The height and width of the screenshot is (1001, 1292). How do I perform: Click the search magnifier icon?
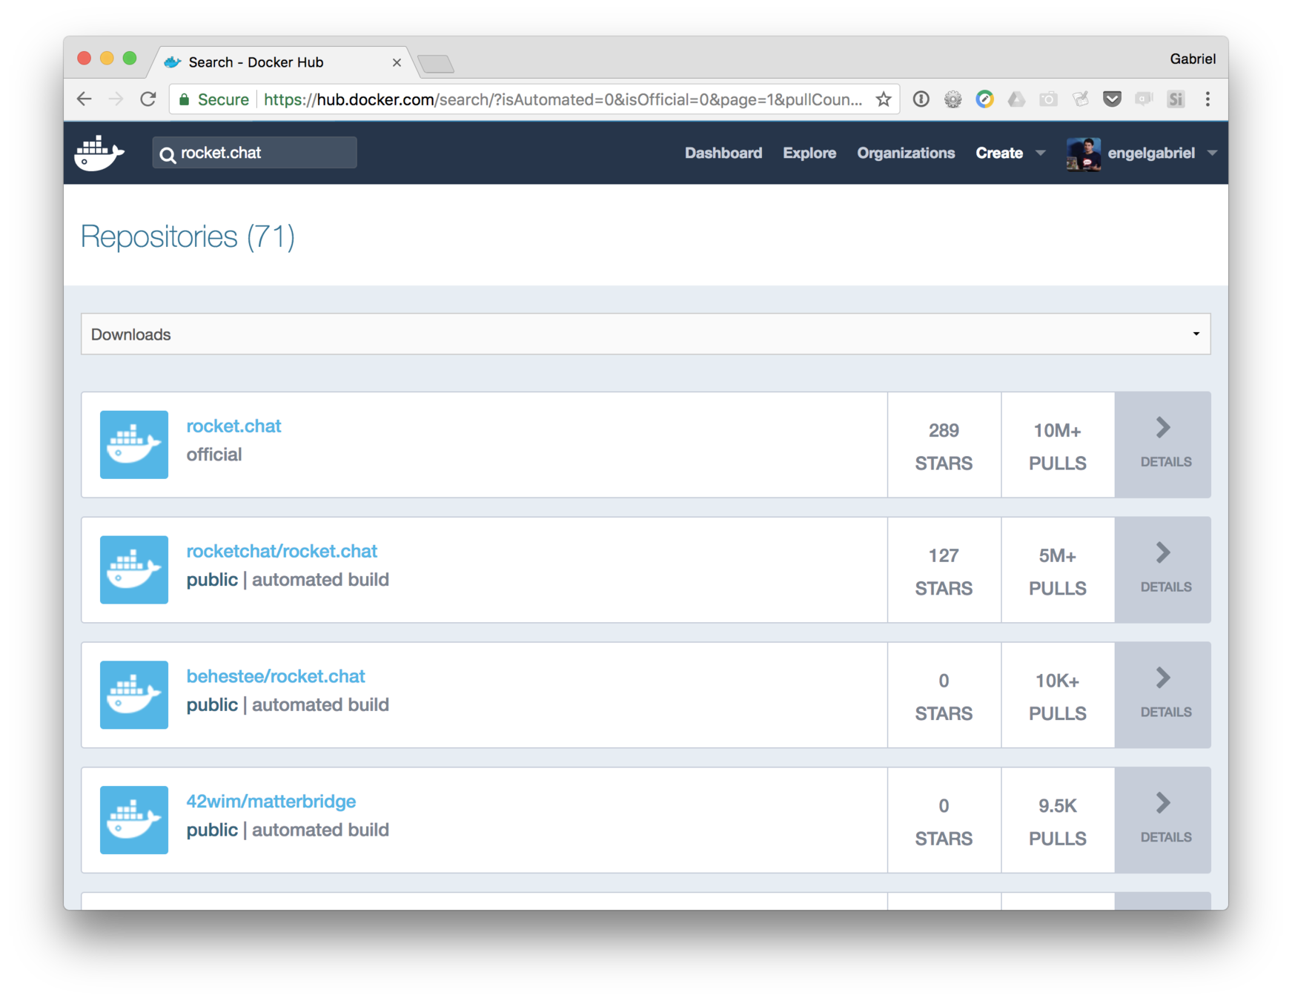click(168, 154)
